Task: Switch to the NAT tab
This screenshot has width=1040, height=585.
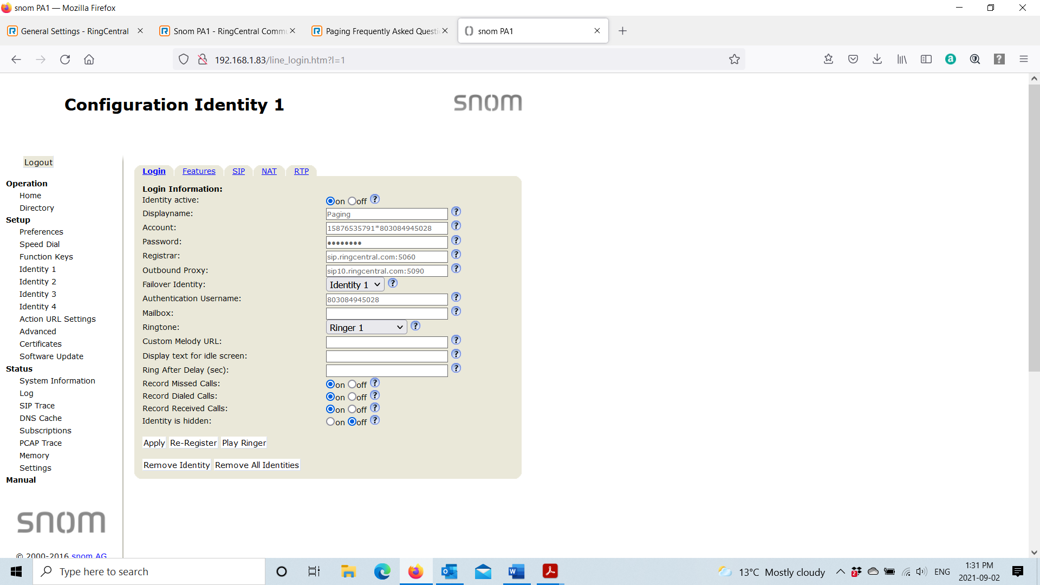Action: point(269,171)
